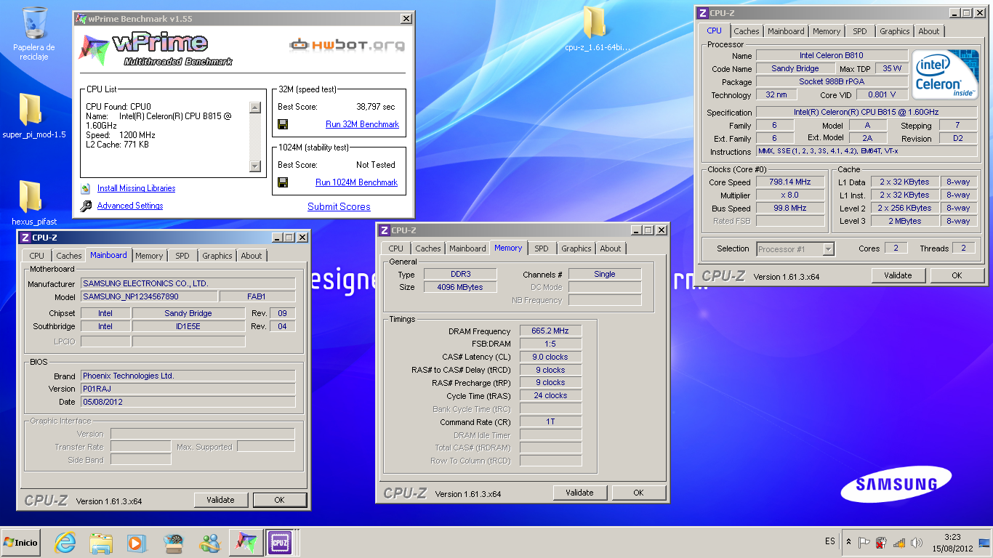Viewport: 993px width, 558px height.
Task: Open Windows Explorer from taskbar
Action: [x=101, y=543]
